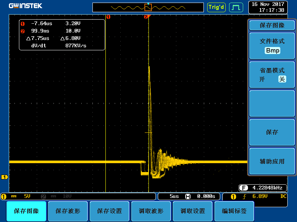Click the 3.20V cursor 1 voltage value
The height and width of the screenshot is (222, 297).
click(x=73, y=23)
